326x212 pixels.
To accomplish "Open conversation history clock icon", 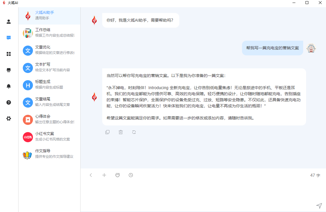I will pos(131,175).
